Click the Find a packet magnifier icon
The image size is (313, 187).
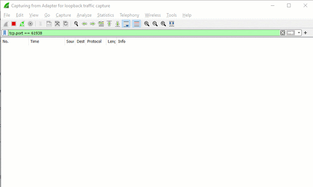(76, 24)
